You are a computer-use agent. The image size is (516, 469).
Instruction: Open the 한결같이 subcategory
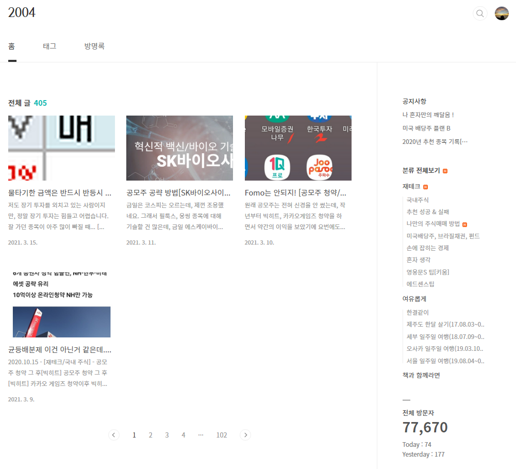point(418,312)
